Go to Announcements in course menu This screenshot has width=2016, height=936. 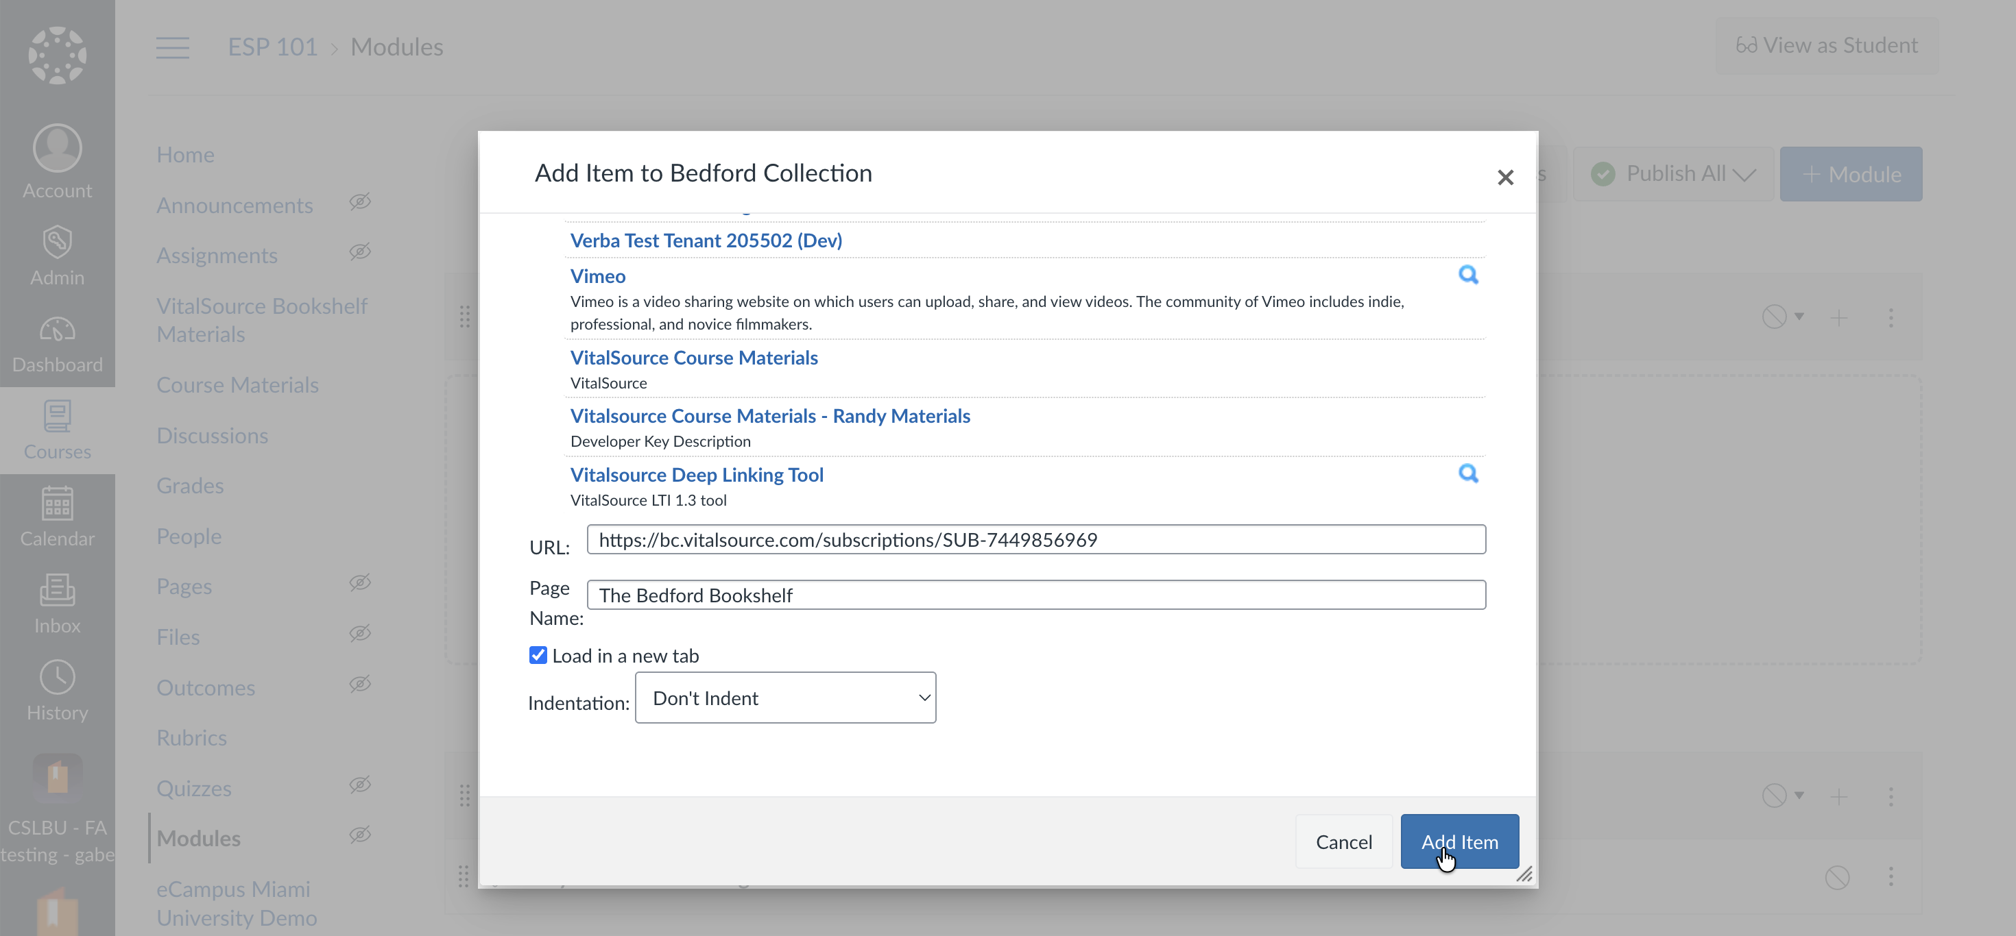pos(235,206)
